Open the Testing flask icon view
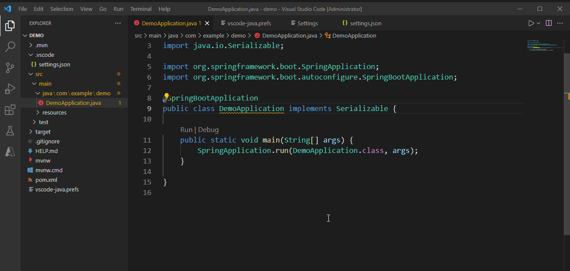The image size is (570, 271). (x=10, y=131)
